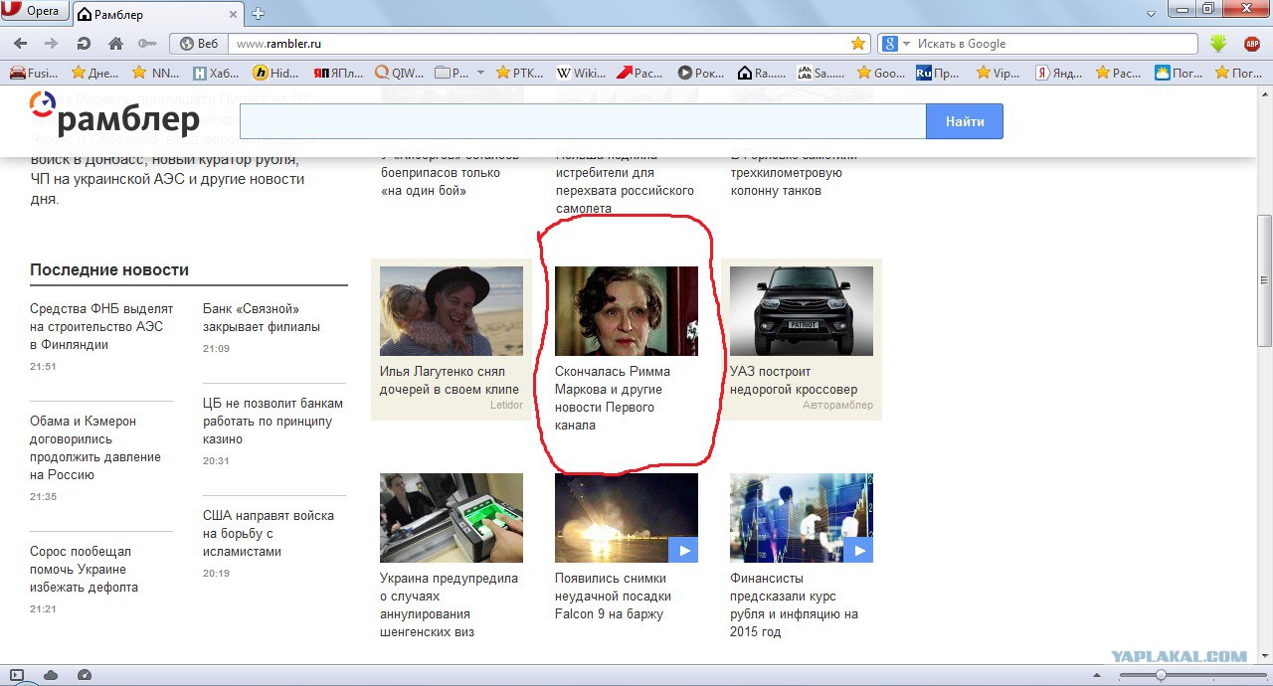1273x686 pixels.
Task: Toggle the panels button in status bar
Action: pyautogui.click(x=17, y=675)
